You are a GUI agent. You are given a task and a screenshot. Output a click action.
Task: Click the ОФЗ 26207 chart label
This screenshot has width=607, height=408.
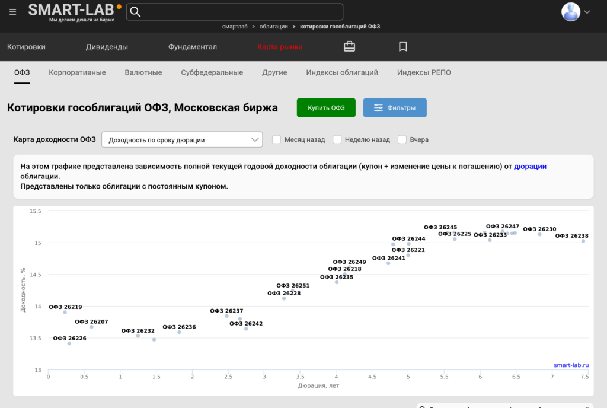tap(91, 321)
